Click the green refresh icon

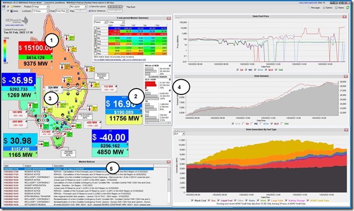point(348,8)
